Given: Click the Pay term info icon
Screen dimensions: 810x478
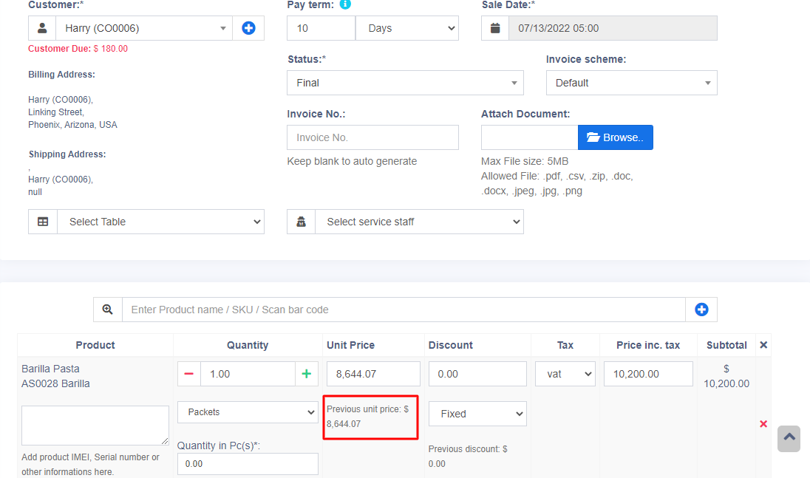Looking at the screenshot, I should point(345,4).
